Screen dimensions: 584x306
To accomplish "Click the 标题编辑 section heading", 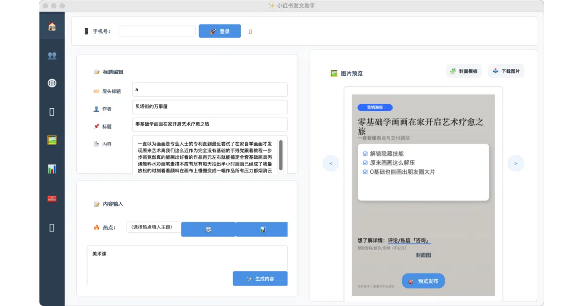I will (x=113, y=72).
